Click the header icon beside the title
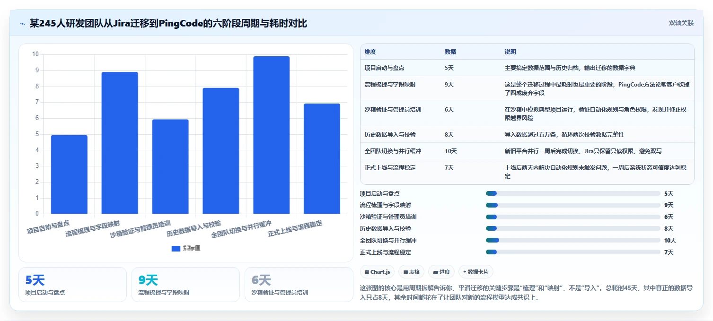713x321 pixels. tap(22, 23)
